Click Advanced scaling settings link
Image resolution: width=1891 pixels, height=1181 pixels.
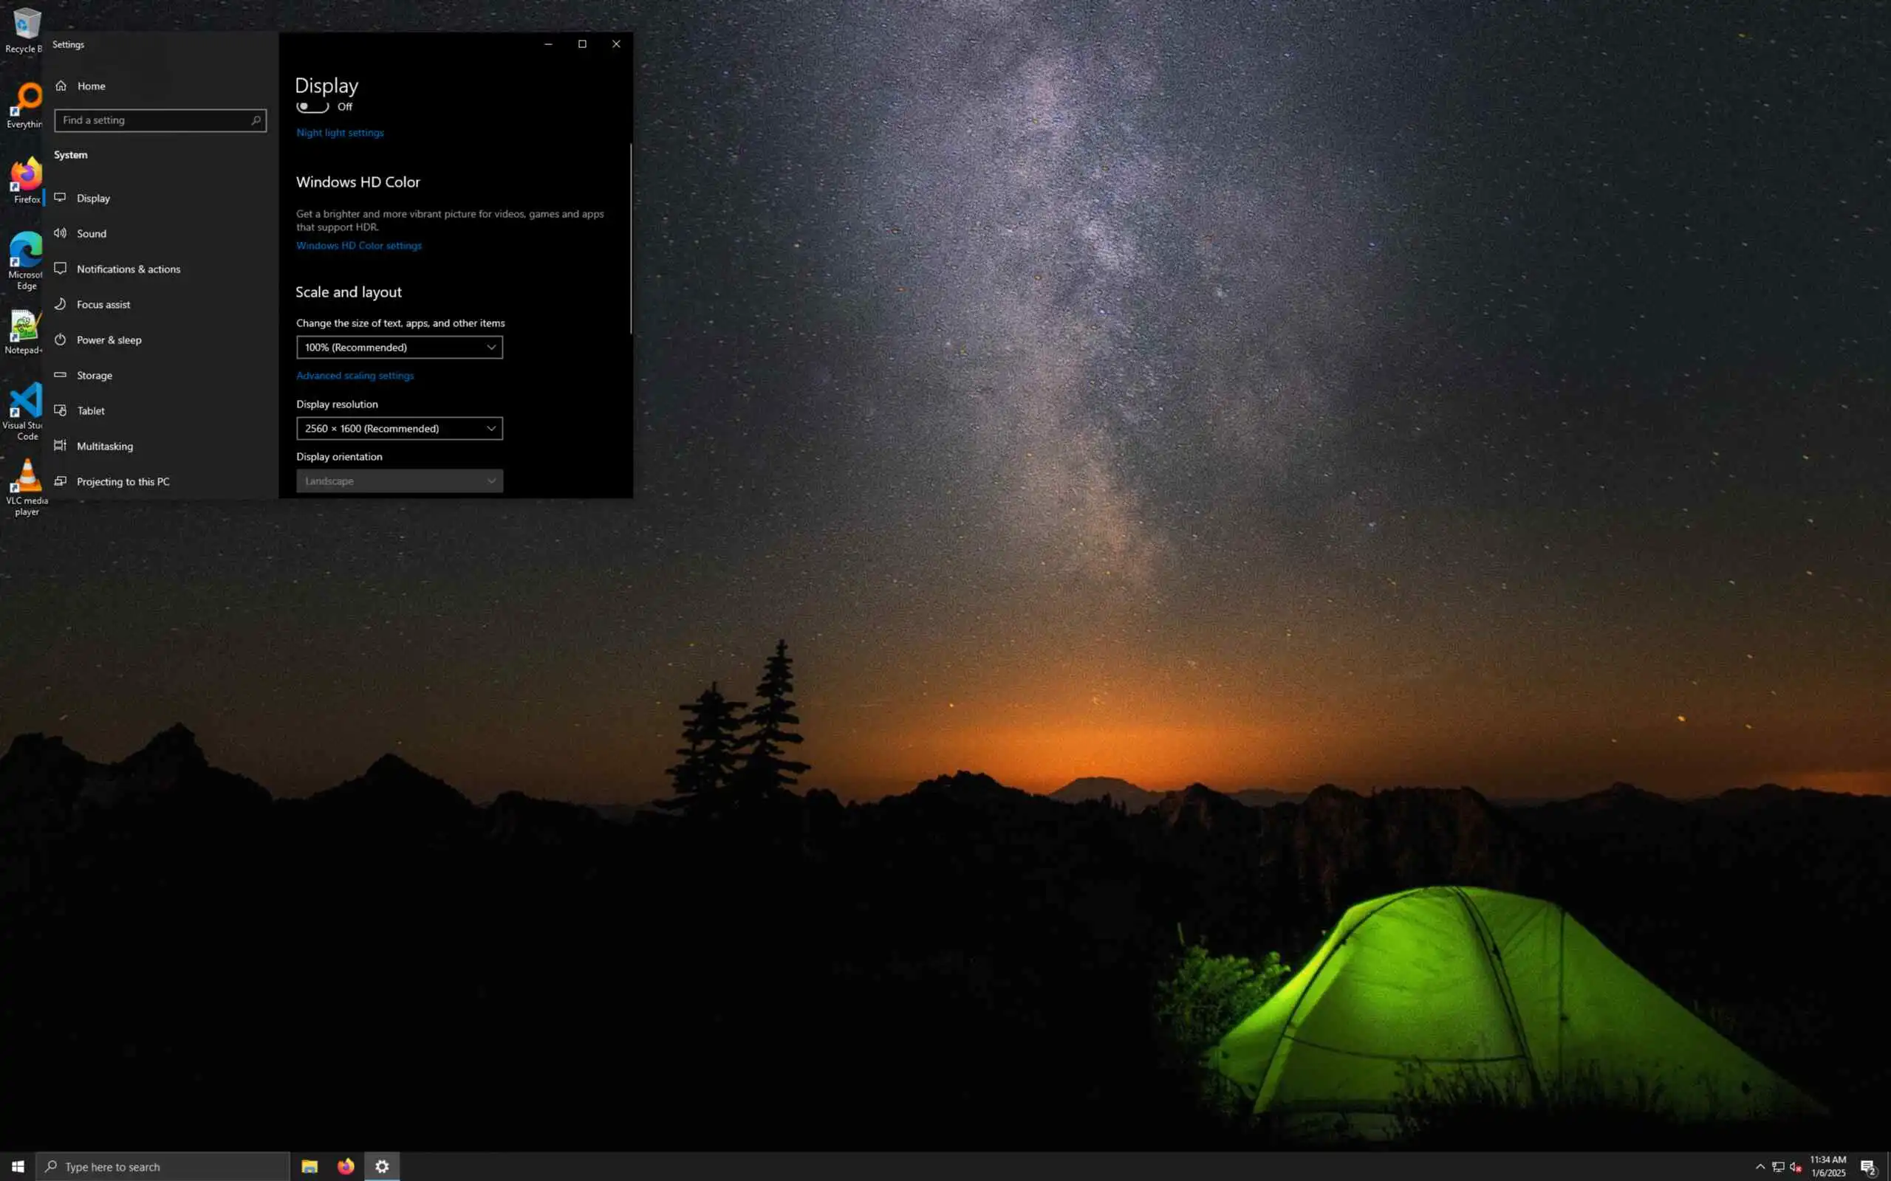355,376
